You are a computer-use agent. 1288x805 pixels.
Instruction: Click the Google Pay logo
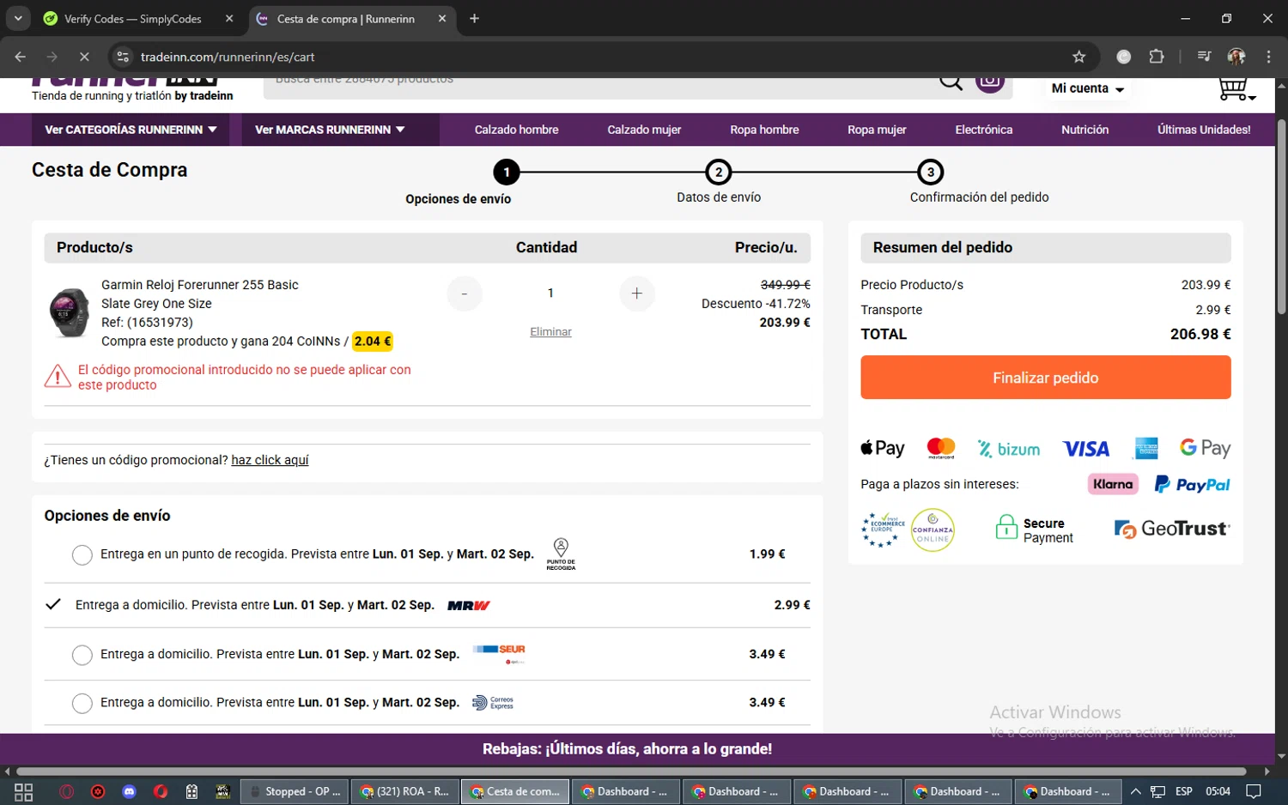[1205, 448]
